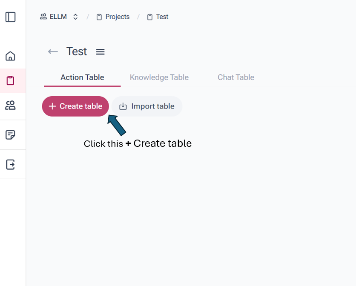Open the Projects clipboard icon in sidebar
This screenshot has height=286, width=356.
coord(10,80)
